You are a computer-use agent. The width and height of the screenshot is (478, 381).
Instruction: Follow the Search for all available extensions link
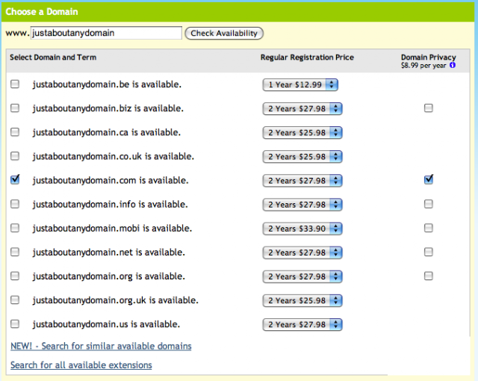pos(81,365)
